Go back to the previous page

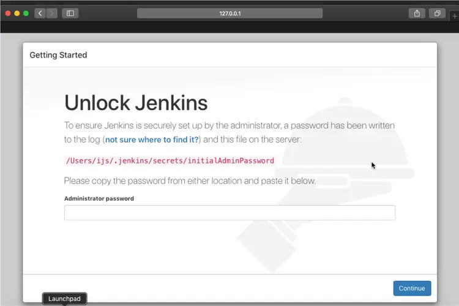tap(40, 13)
